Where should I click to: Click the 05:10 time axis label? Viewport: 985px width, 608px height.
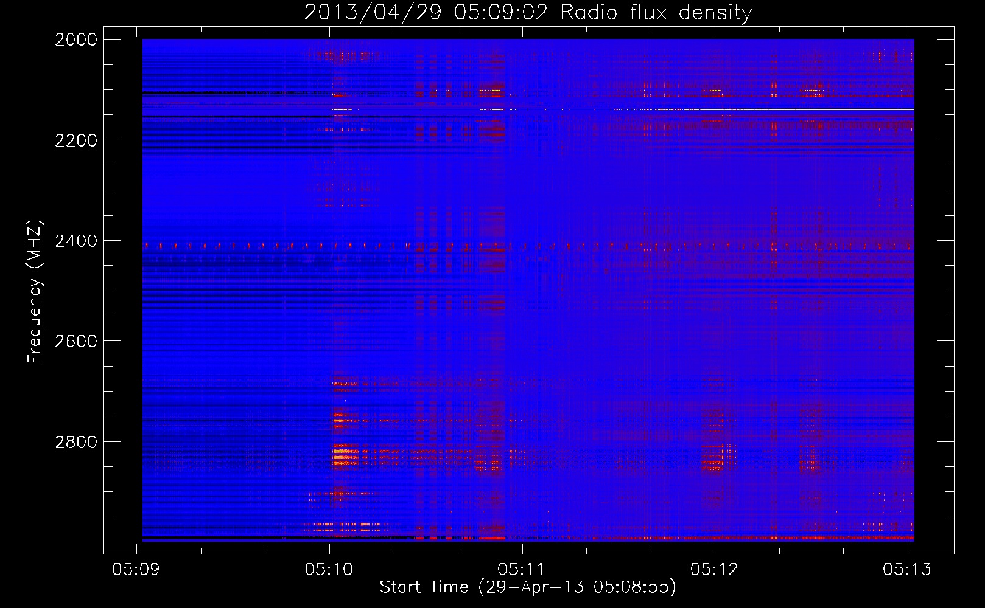pos(329,569)
